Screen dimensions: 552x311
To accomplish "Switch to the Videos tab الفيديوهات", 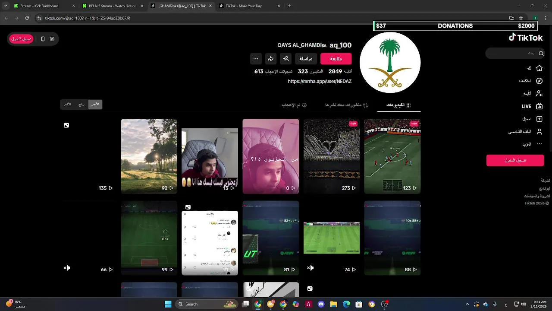I will (398, 105).
